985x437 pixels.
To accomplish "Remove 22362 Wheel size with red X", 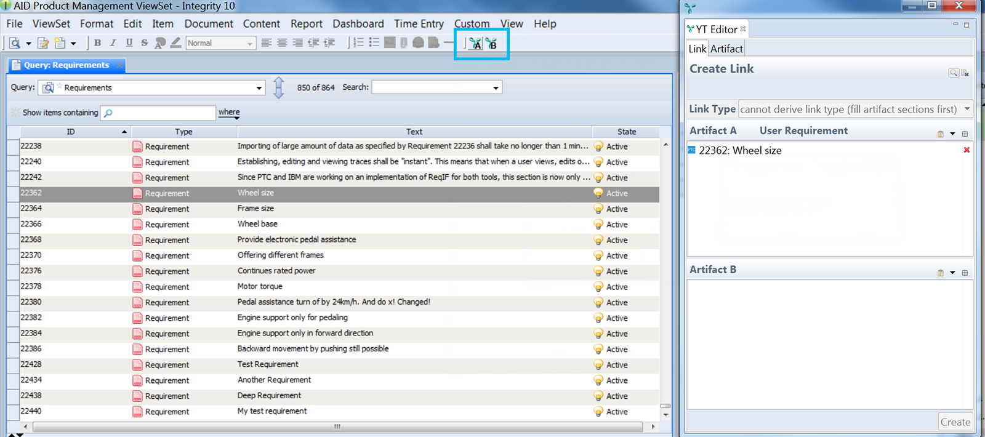I will click(x=967, y=150).
